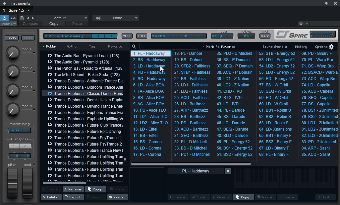
Task: Click the preset search input field
Action: (168, 47)
